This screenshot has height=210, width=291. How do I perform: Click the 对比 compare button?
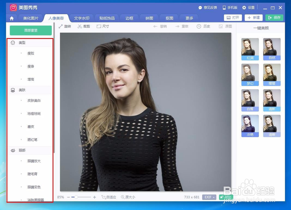pos(226,197)
